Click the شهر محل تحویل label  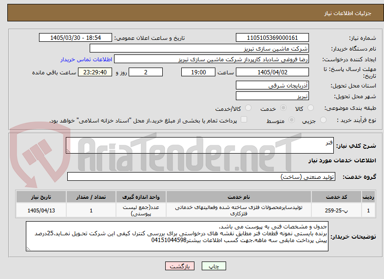click(355, 97)
